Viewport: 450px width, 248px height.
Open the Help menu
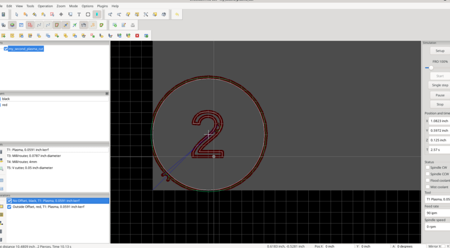pos(115,6)
